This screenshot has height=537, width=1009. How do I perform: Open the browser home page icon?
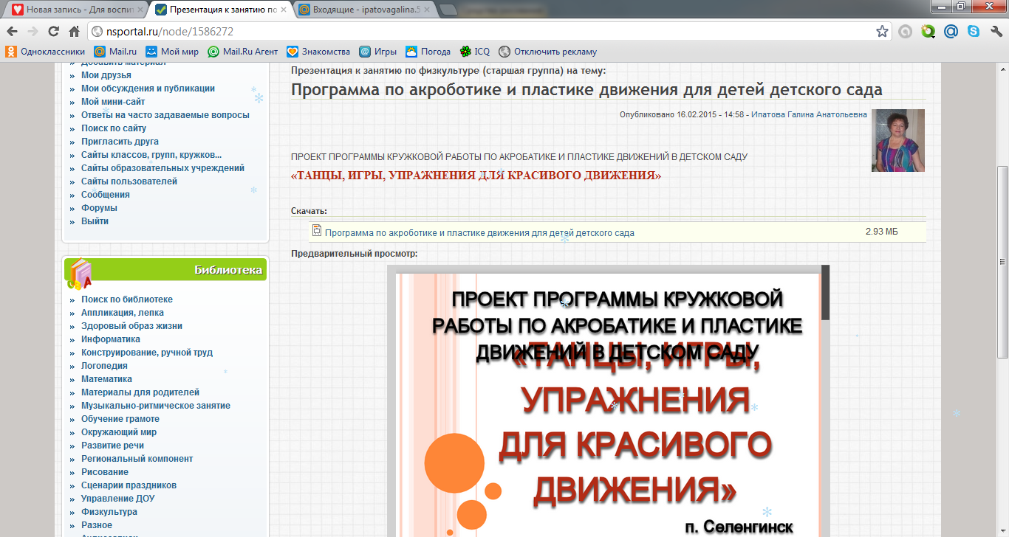click(74, 32)
